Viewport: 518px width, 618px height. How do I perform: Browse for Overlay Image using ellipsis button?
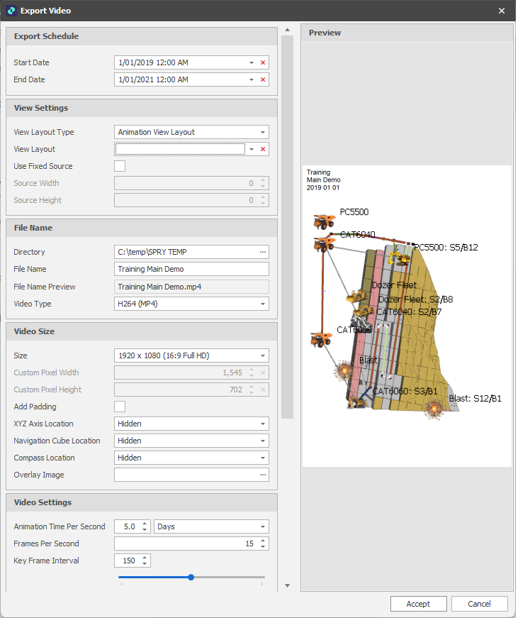coord(263,475)
